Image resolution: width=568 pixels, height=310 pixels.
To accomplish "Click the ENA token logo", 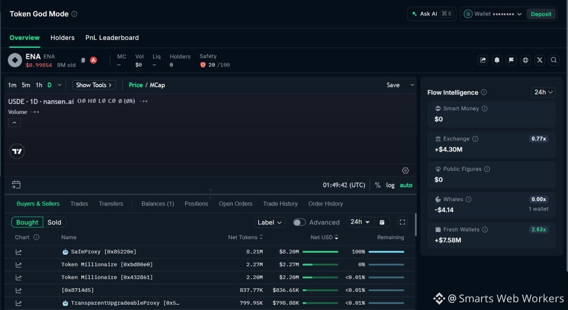I will pos(15,60).
